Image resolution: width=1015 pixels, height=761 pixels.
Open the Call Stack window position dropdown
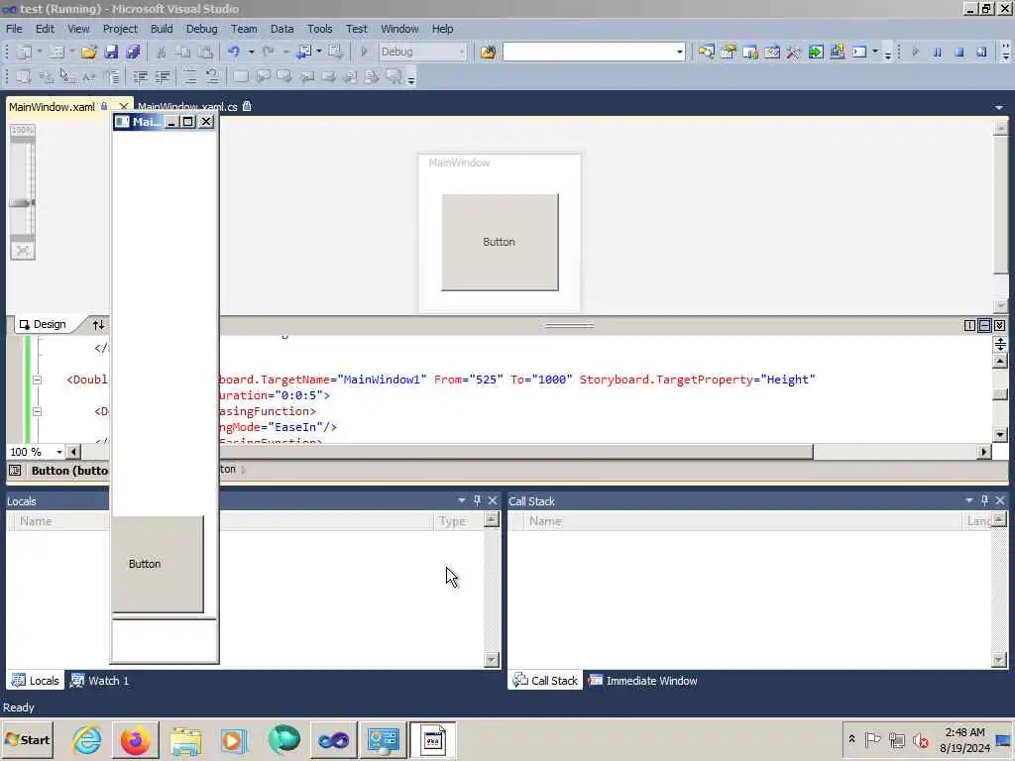click(969, 500)
